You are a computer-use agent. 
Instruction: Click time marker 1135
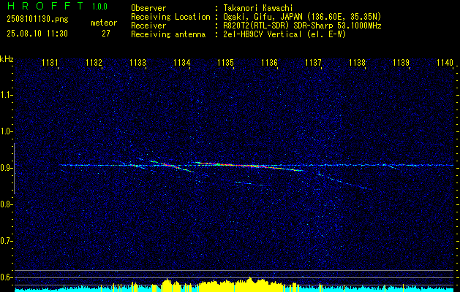coord(225,62)
